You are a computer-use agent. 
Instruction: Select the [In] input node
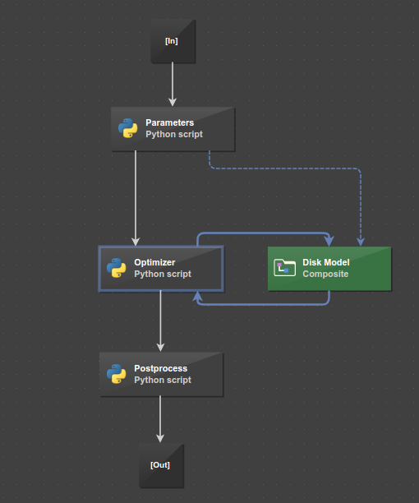coord(173,41)
